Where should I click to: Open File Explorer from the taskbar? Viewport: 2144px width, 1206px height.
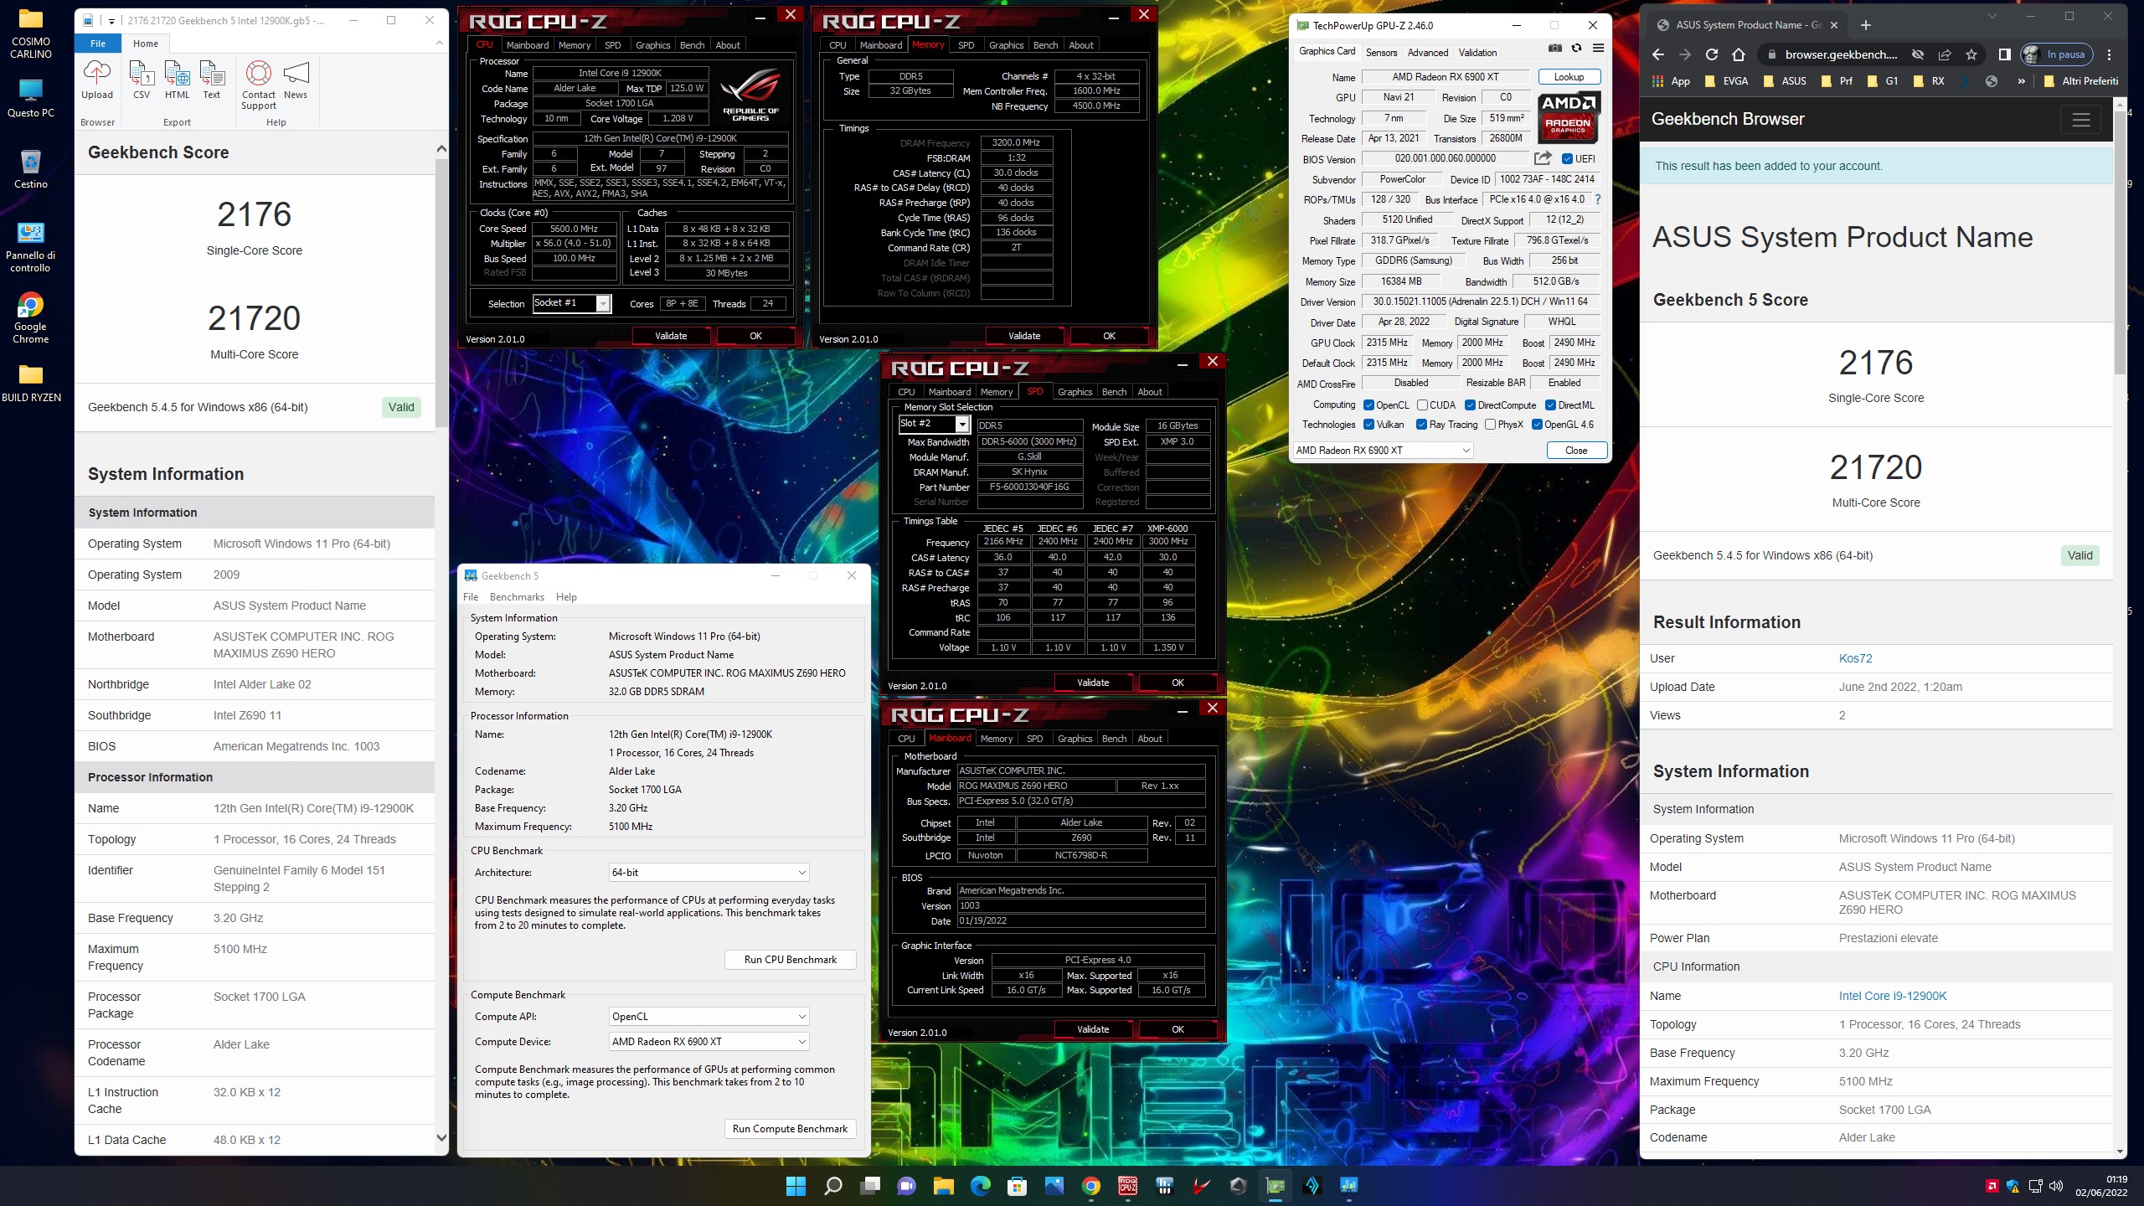(x=943, y=1185)
